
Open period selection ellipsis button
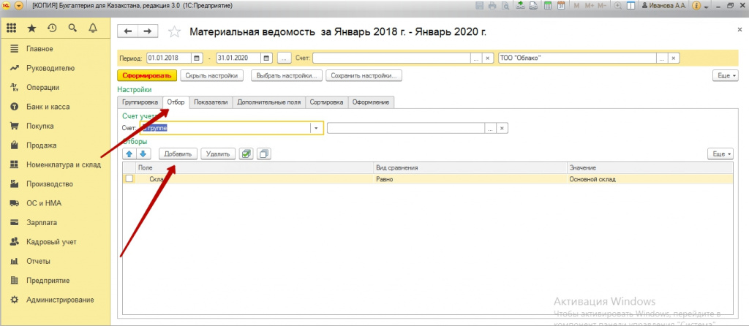[x=284, y=58]
